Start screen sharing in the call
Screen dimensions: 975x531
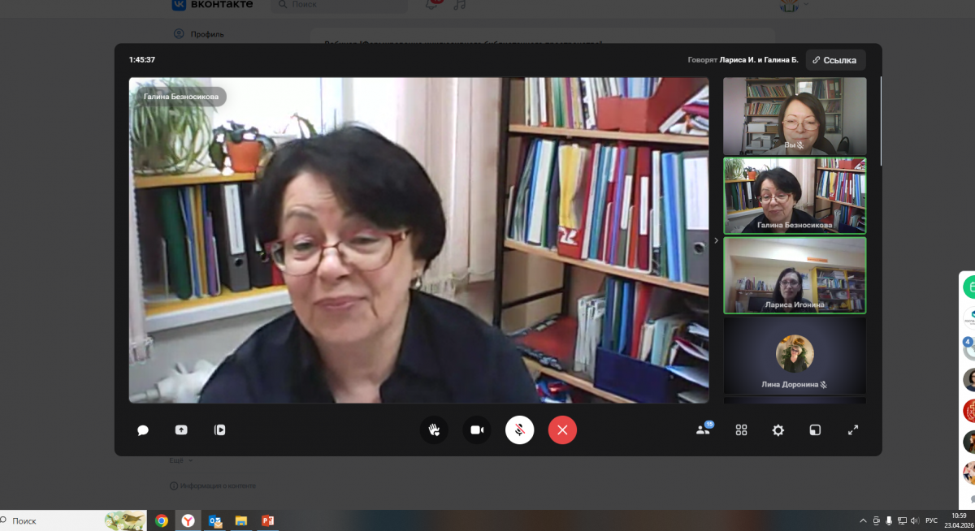pyautogui.click(x=181, y=430)
